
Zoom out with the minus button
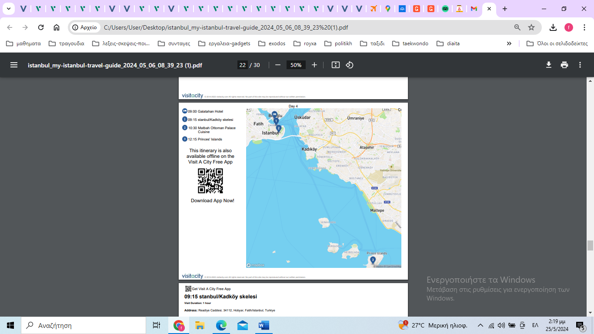pos(278,65)
